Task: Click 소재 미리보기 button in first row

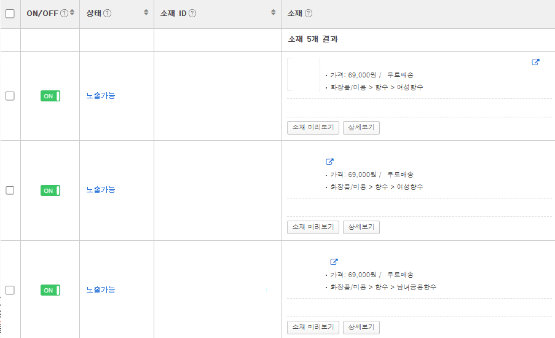Action: [x=313, y=128]
